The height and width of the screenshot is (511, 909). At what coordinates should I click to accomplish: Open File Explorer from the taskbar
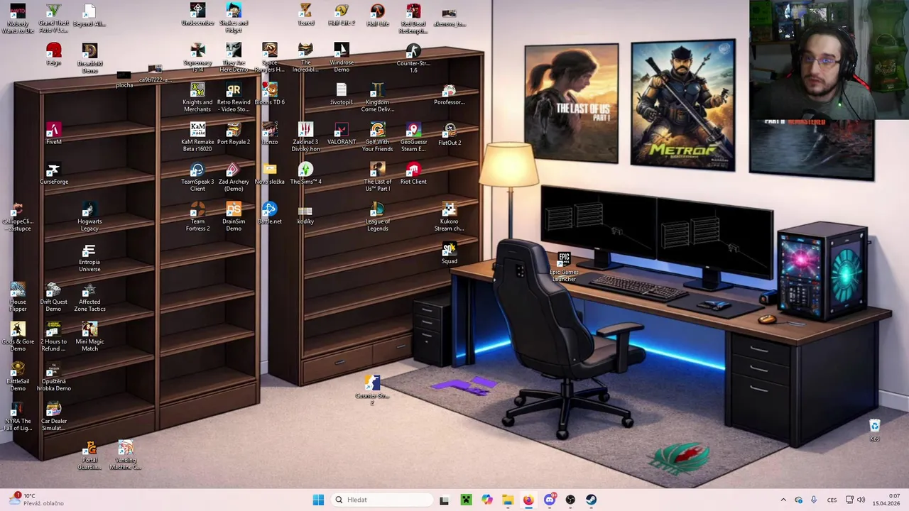point(508,500)
